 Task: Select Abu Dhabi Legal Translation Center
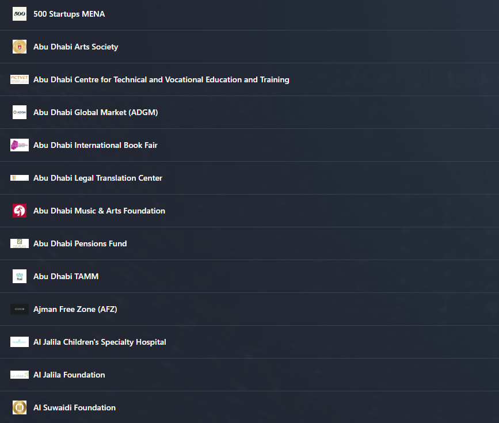click(98, 178)
